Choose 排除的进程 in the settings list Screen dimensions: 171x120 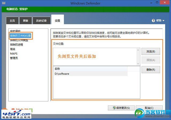[x=17, y=45]
